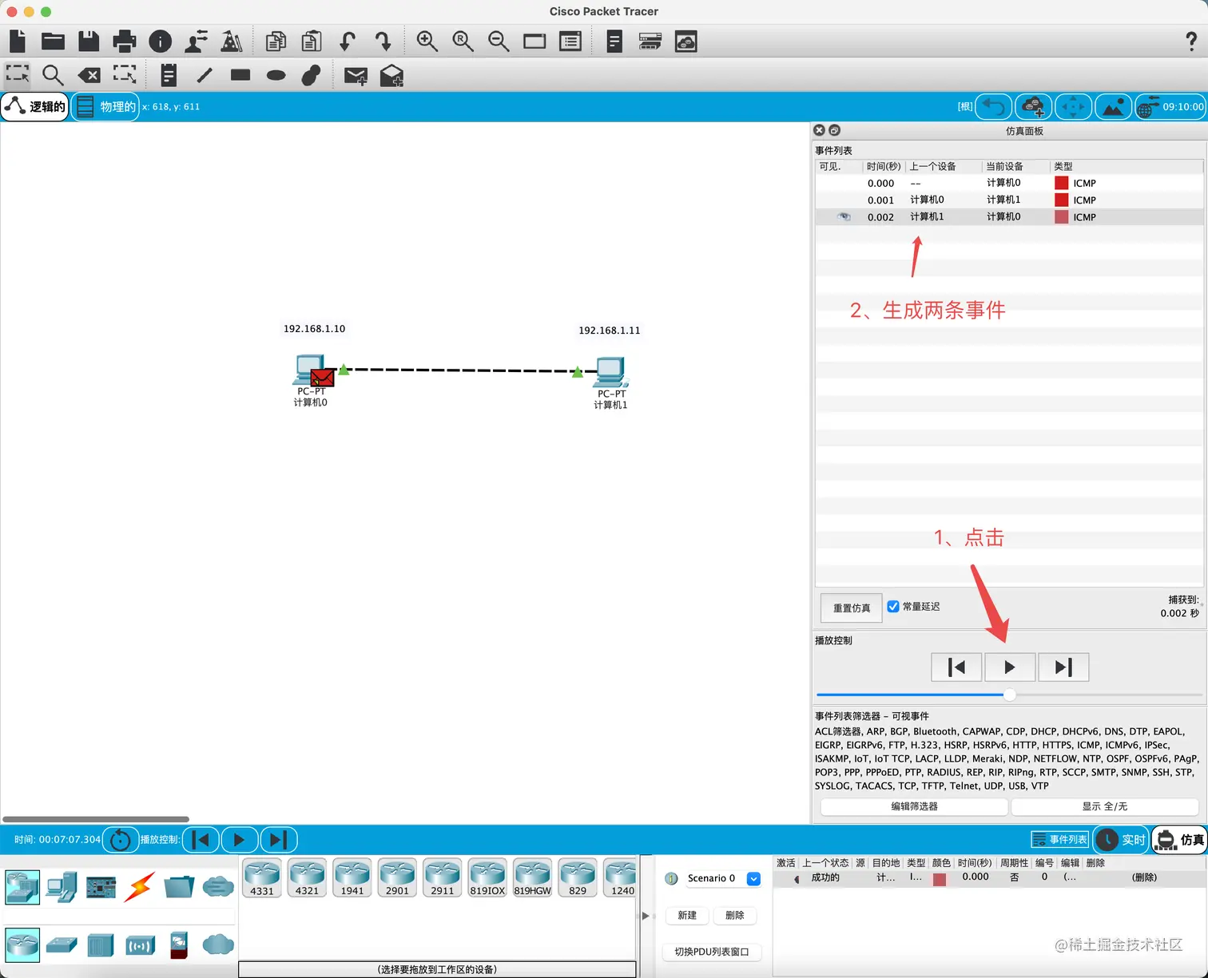Image resolution: width=1208 pixels, height=978 pixels.
Task: Open help question mark icon
Action: (1191, 42)
